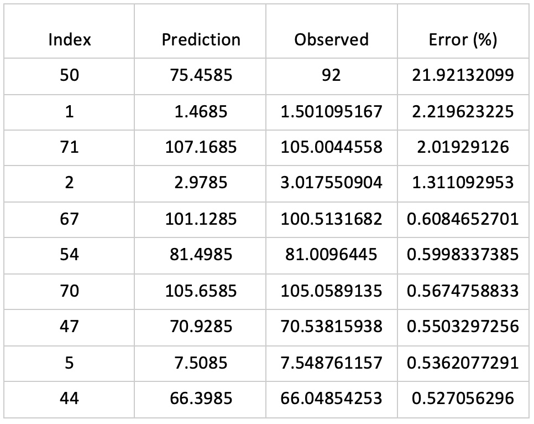Click the prediction value 107.1685
Viewport: 534px width, 424px height.
[201, 147]
